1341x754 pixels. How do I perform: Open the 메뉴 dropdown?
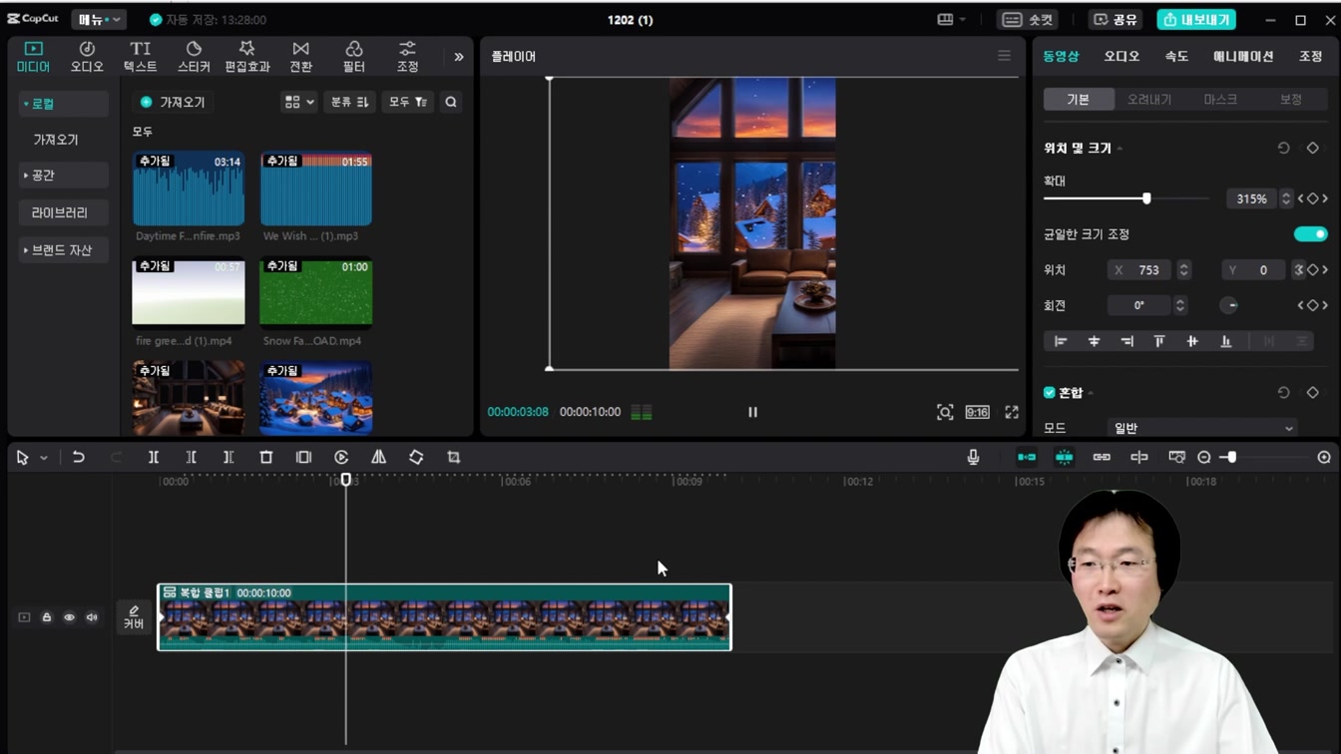click(99, 19)
